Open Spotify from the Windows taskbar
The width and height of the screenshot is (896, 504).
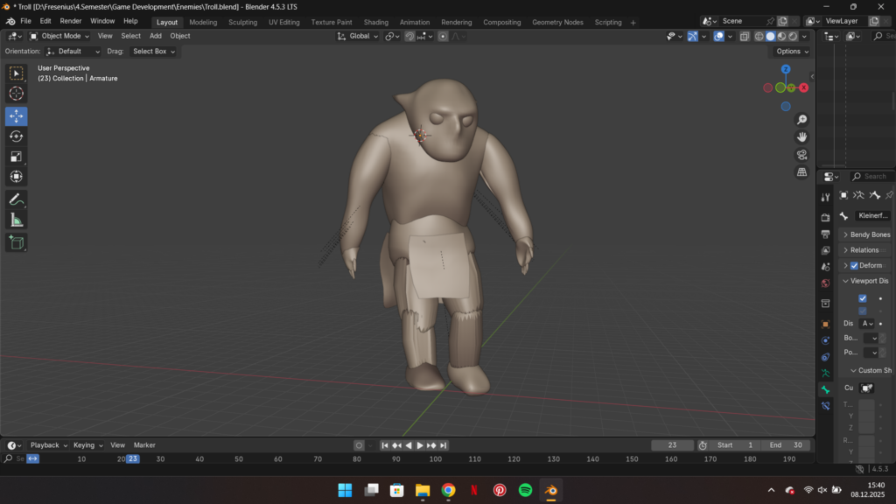click(x=525, y=490)
